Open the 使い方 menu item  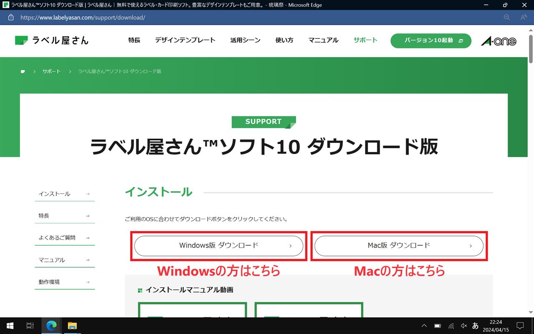pos(285,40)
